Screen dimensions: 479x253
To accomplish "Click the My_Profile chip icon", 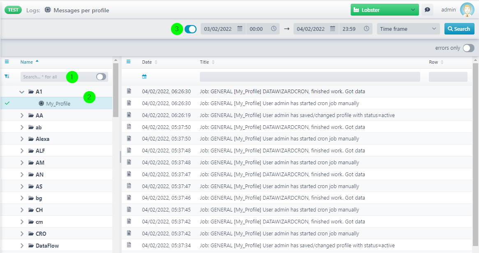I will (41, 103).
